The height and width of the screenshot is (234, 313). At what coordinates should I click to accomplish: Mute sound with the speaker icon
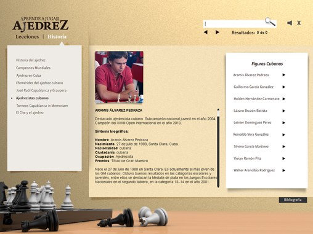click(290, 23)
